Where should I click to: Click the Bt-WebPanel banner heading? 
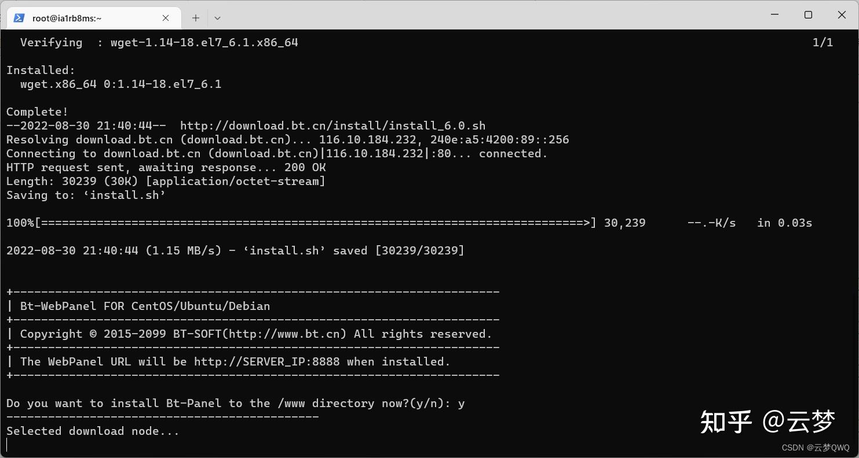145,306
